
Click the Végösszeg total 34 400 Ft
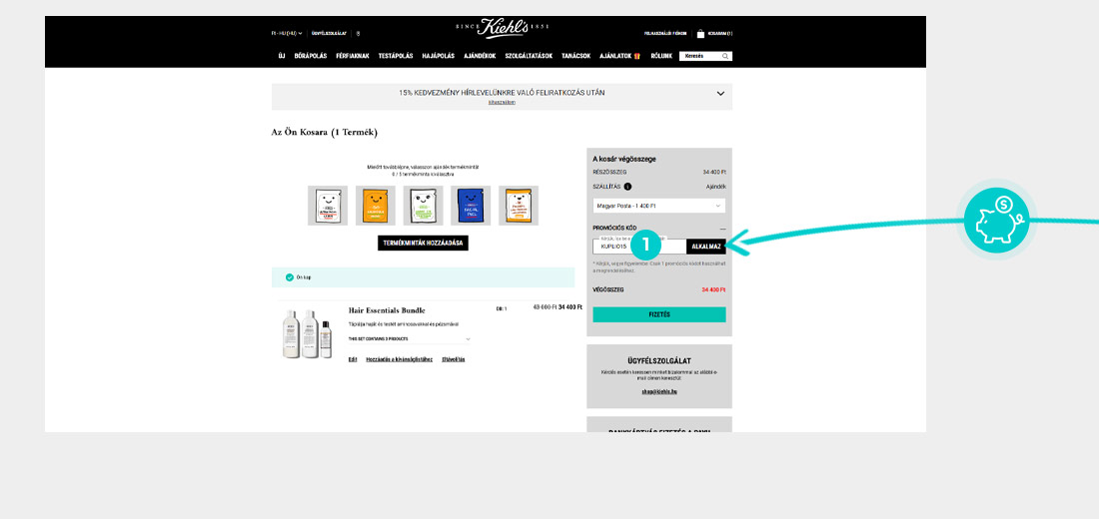click(x=712, y=290)
